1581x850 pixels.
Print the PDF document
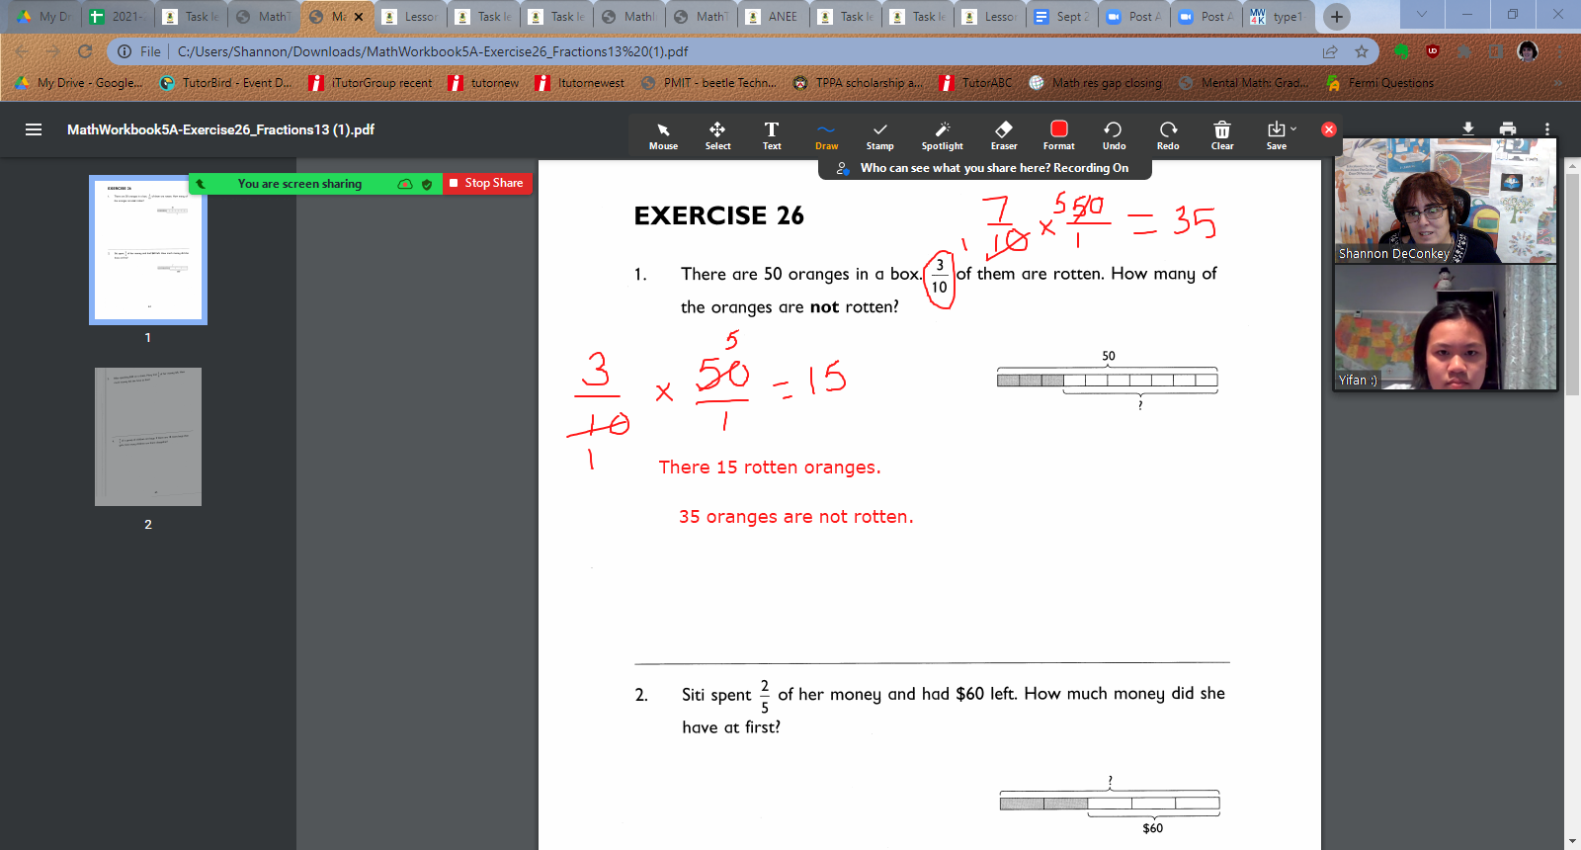(1508, 128)
